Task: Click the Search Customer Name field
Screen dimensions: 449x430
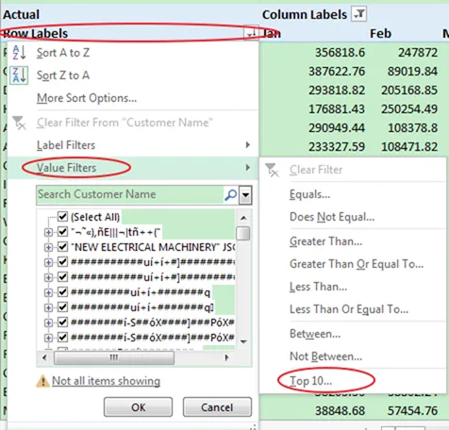Action: (x=130, y=195)
